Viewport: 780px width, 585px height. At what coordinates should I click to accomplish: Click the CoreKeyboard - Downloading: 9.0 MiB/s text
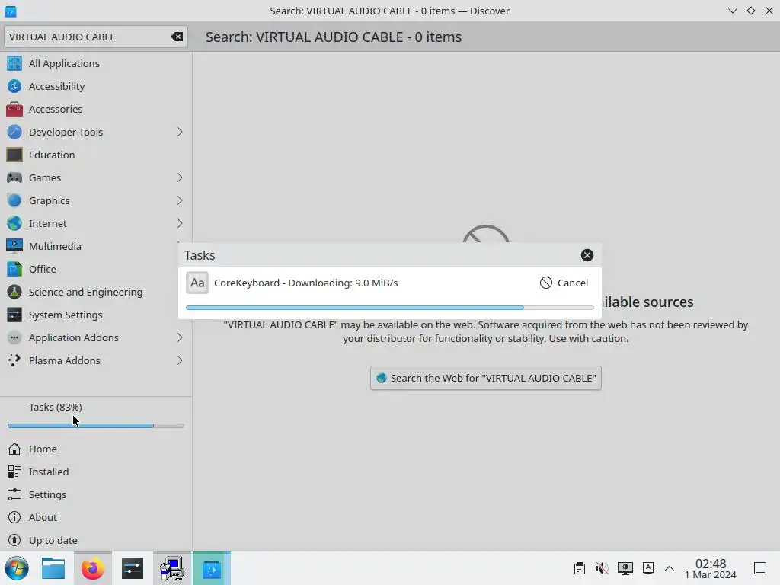tap(306, 283)
